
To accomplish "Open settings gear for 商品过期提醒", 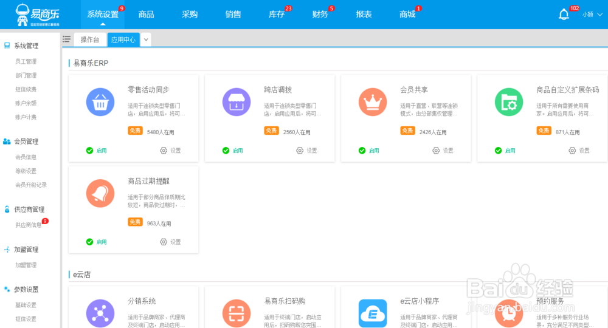I will click(x=164, y=242).
